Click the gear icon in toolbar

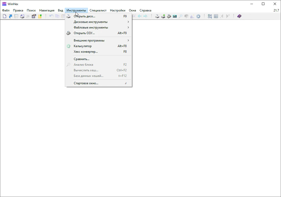(198, 16)
